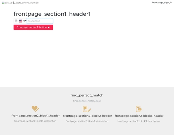Click the broken call_us image icon
174x139 pixels.
(3, 3)
